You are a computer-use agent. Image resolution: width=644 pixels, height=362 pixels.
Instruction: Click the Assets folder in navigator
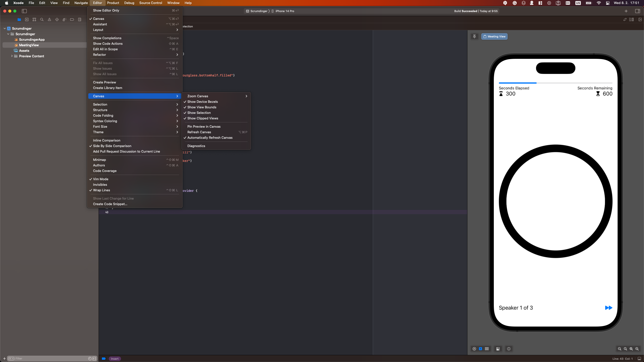(x=24, y=50)
